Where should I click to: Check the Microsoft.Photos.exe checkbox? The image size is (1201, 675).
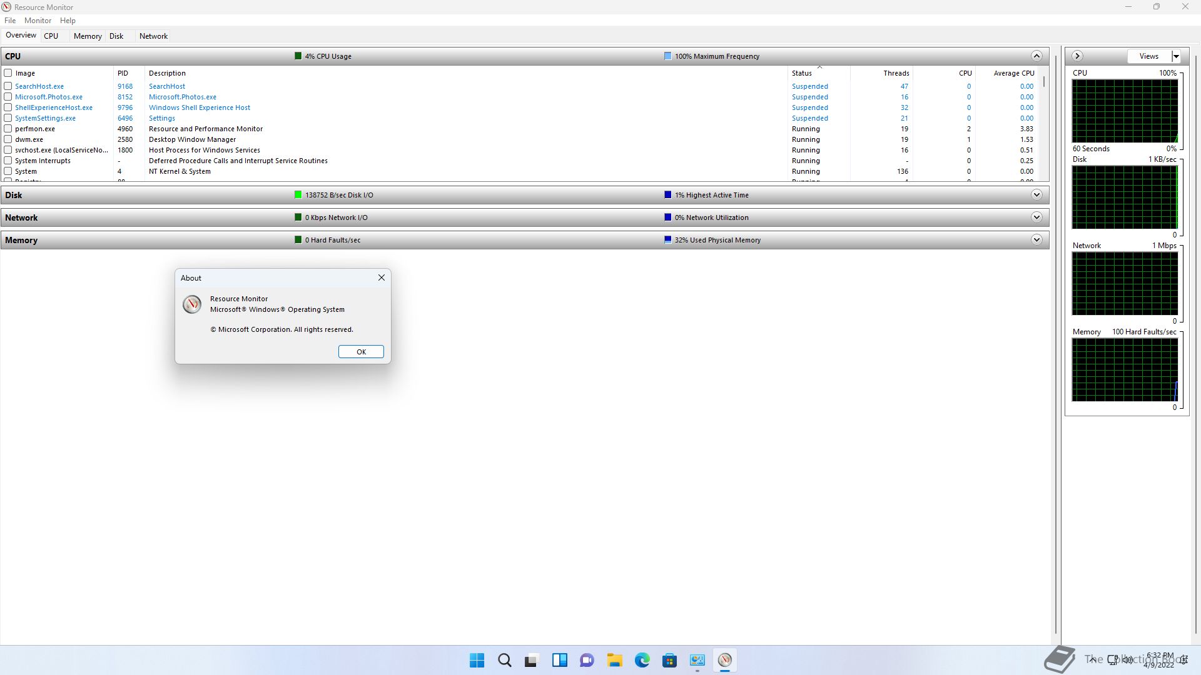click(8, 97)
